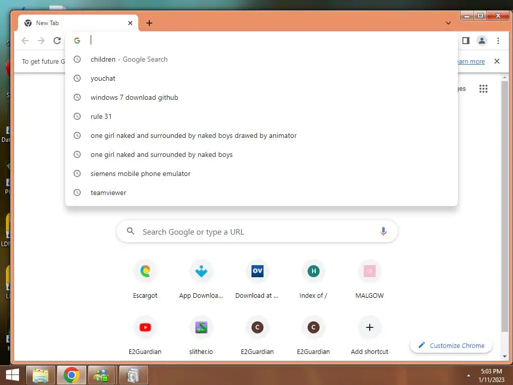Click the fourth taskbar icon with papers
Screen dimensions: 513x385
click(133, 375)
